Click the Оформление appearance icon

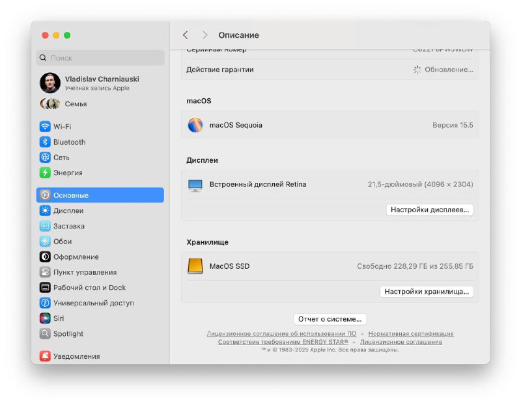[x=45, y=257]
